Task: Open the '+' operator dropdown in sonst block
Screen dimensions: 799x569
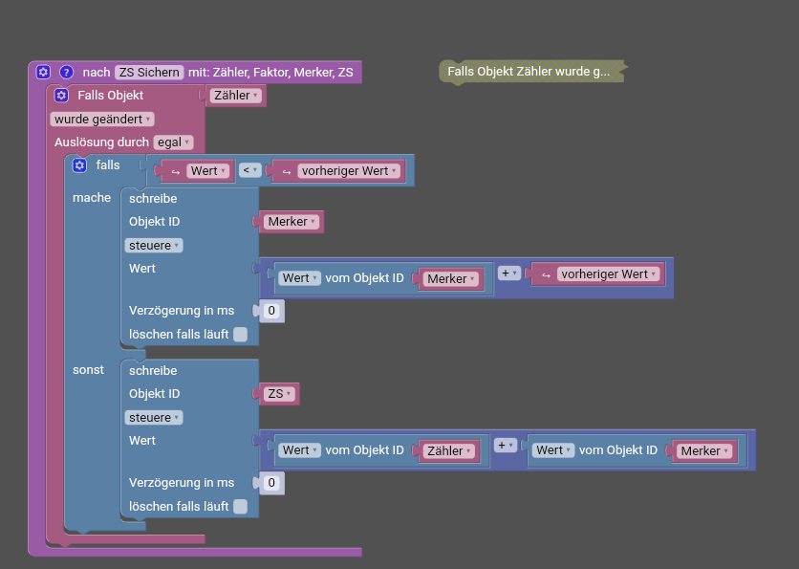Action: pos(506,446)
